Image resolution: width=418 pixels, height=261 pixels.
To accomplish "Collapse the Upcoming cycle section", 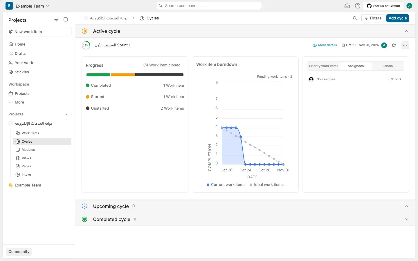I will tap(407, 206).
